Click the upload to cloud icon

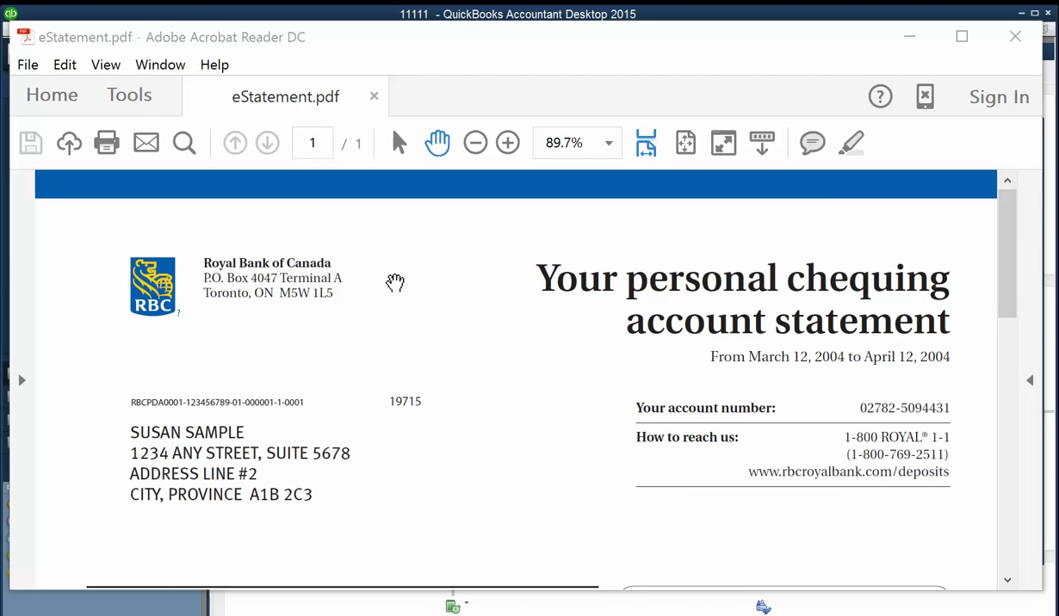click(69, 143)
